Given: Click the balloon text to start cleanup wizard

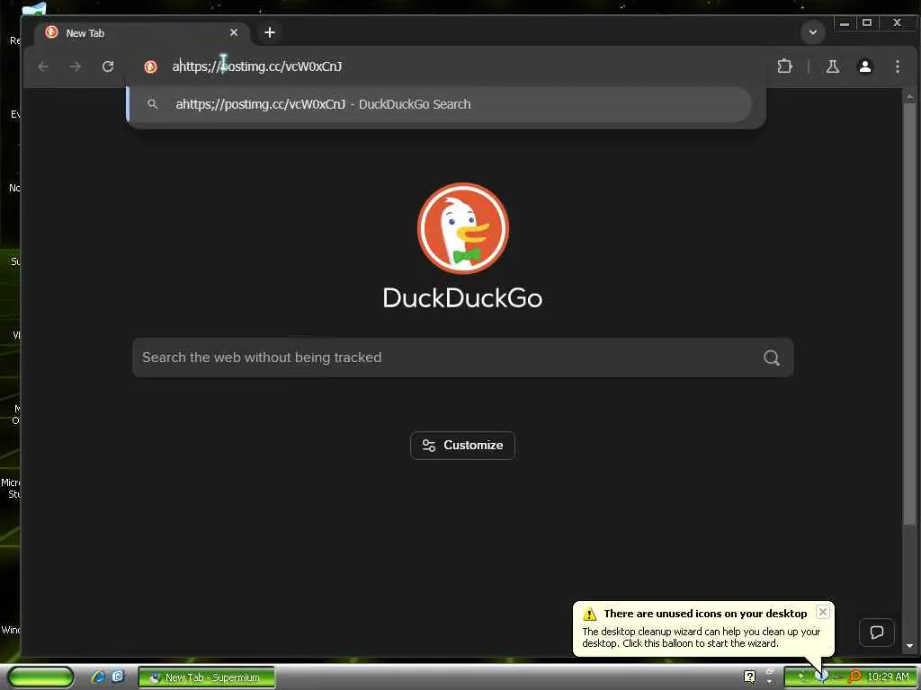Looking at the screenshot, I should pyautogui.click(x=701, y=637).
